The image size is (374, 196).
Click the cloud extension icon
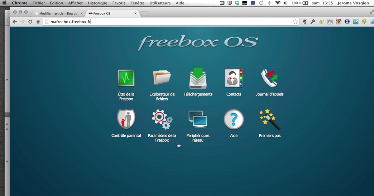330,22
